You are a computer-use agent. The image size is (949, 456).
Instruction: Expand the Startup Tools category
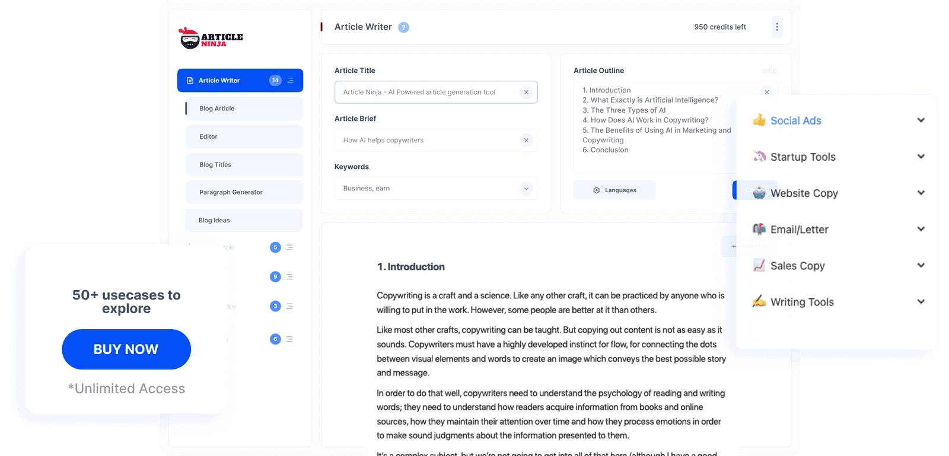coord(921,157)
